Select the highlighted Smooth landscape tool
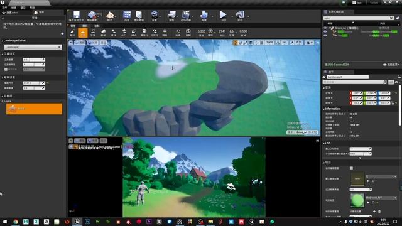This screenshot has height=226, width=402. click(x=82, y=33)
